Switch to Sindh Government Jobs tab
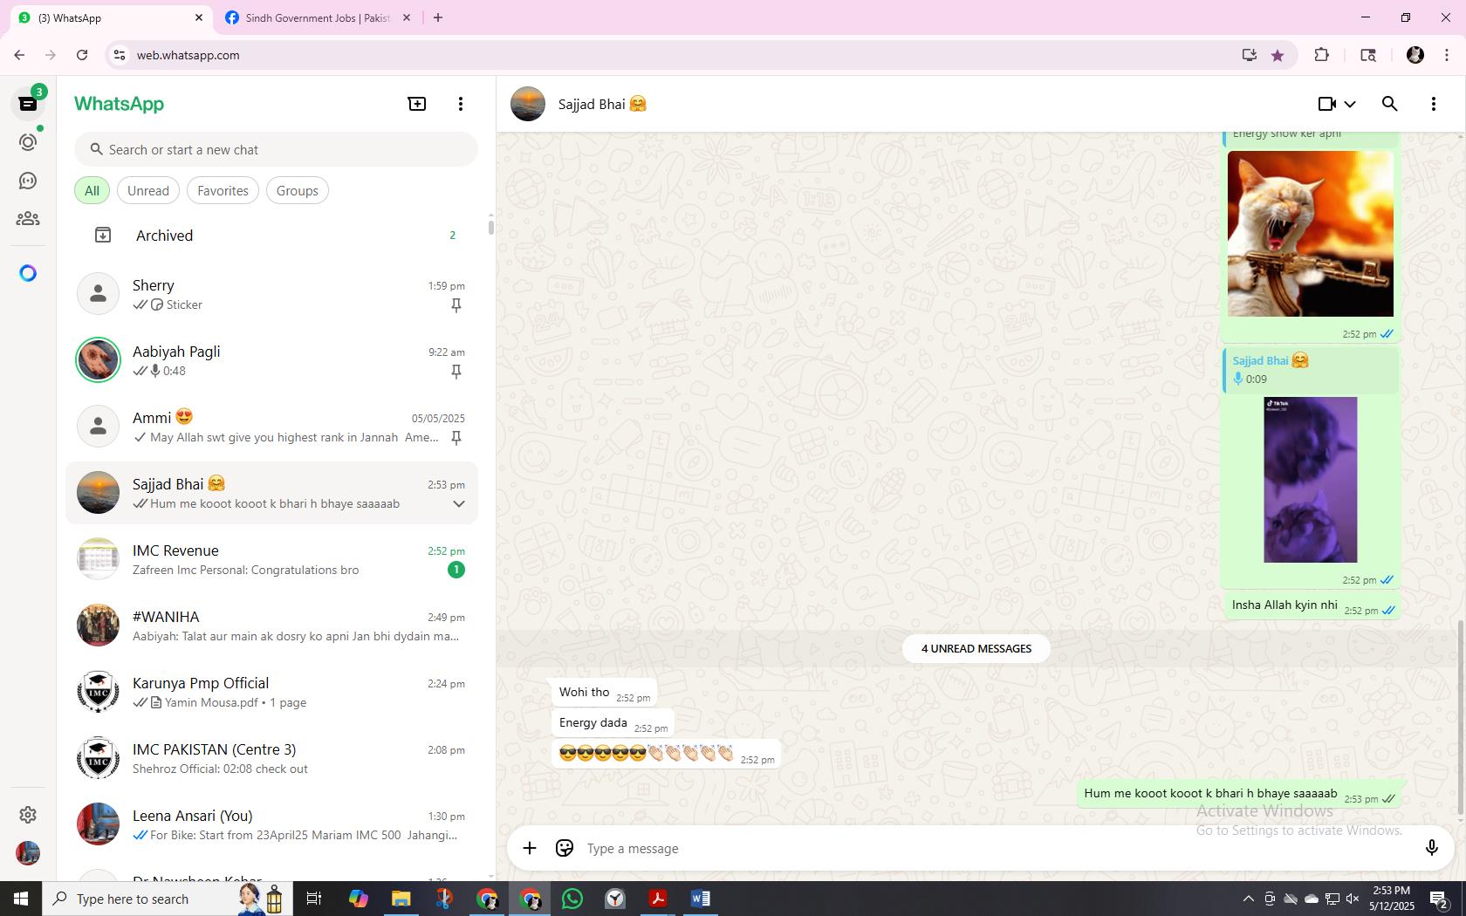This screenshot has height=916, width=1466. (317, 17)
